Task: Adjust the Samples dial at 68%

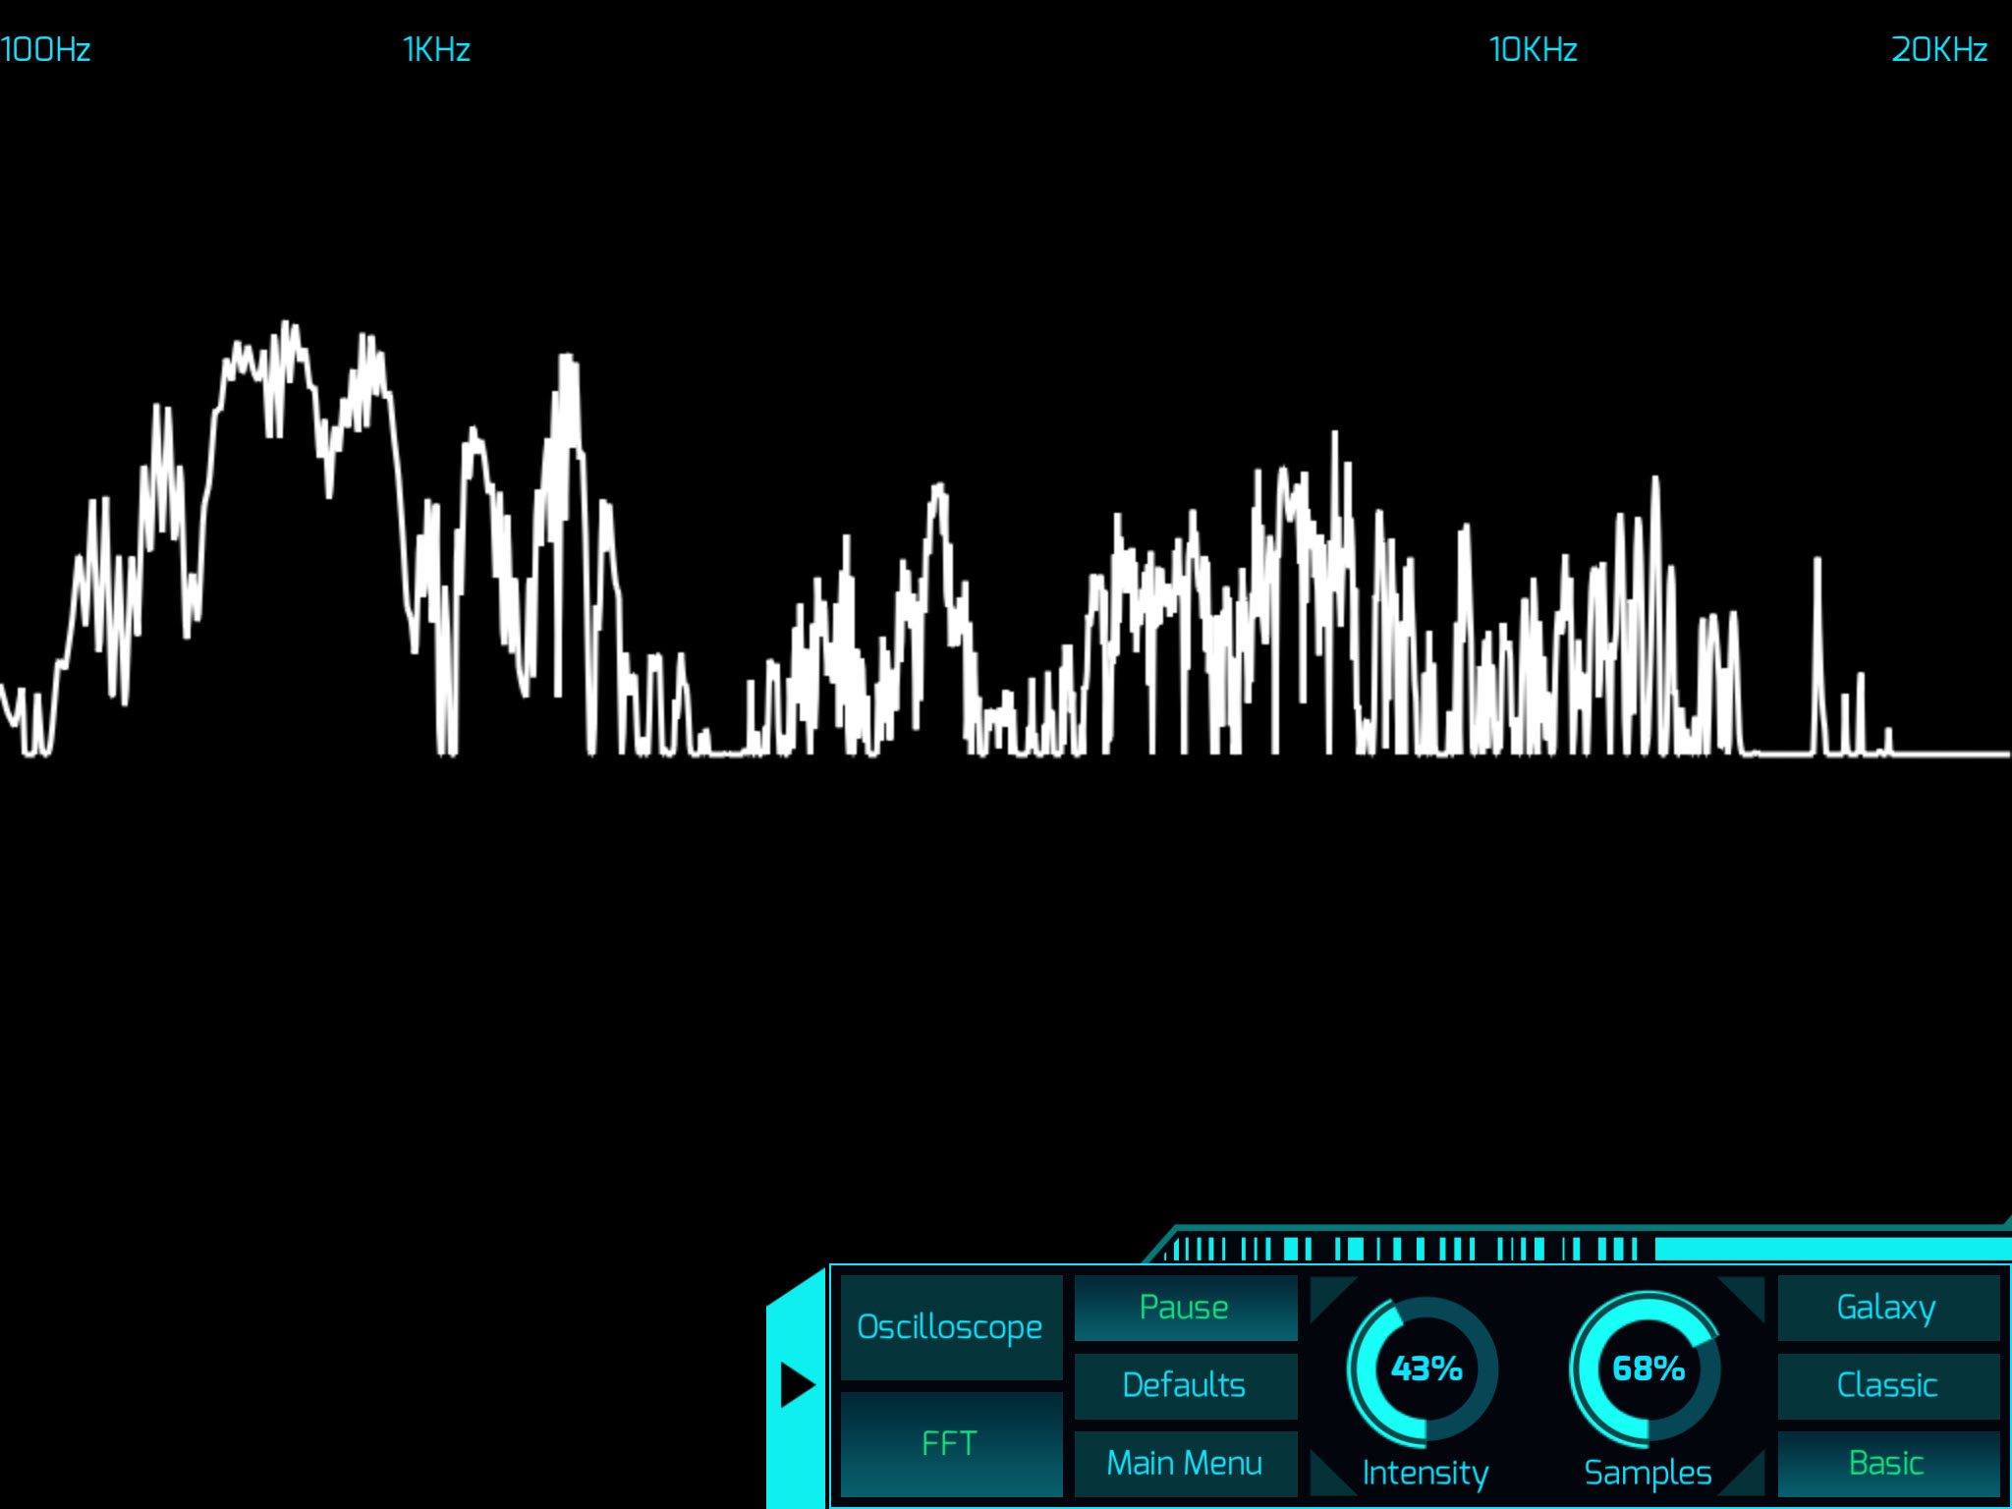Action: tap(1648, 1369)
